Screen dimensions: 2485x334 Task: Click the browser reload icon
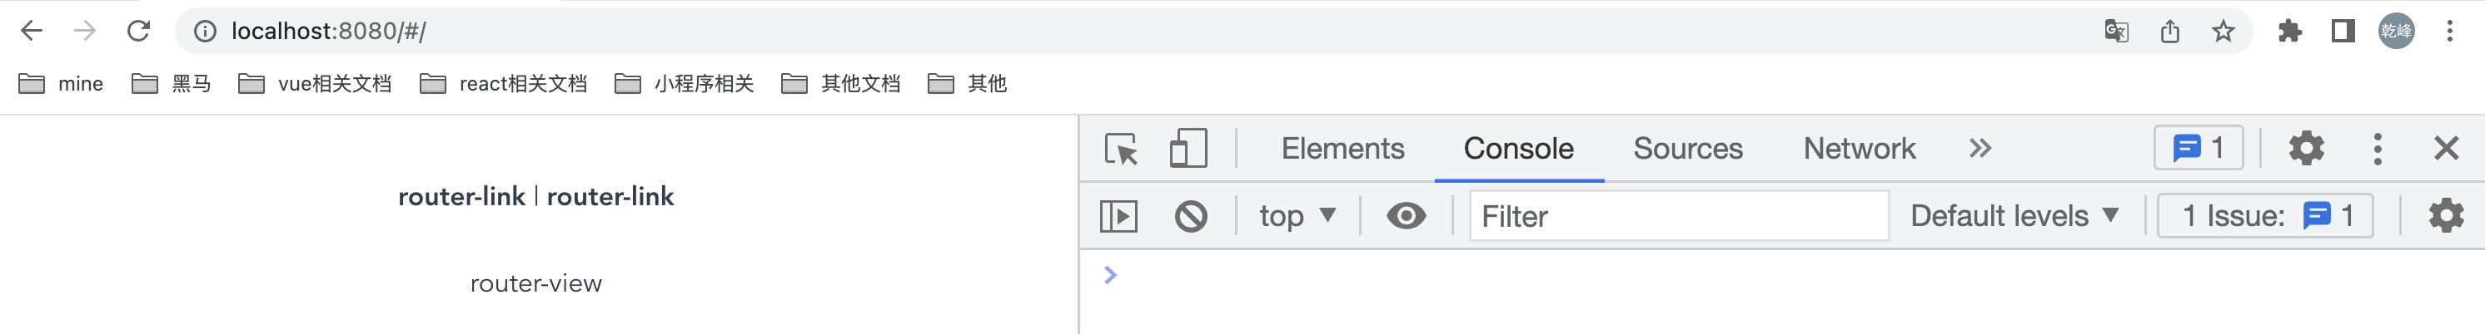(139, 31)
